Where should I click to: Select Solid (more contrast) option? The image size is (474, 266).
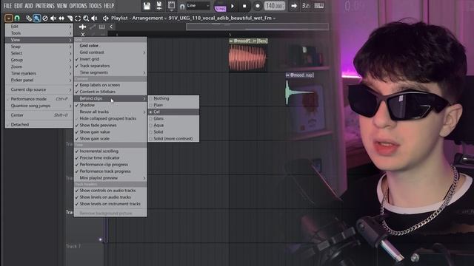[173, 139]
